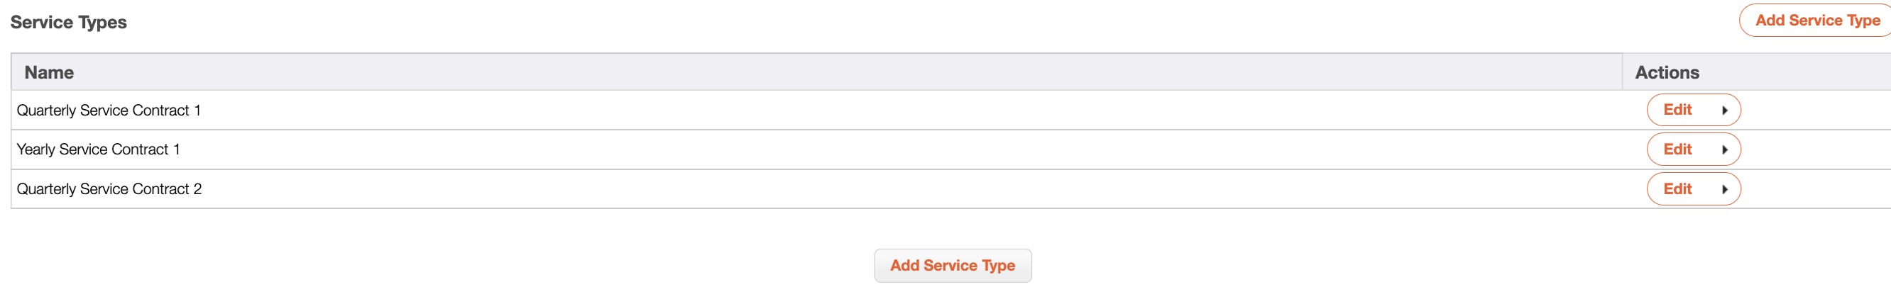The height and width of the screenshot is (299, 1891).
Task: Click the Actions column header
Action: click(x=1667, y=72)
